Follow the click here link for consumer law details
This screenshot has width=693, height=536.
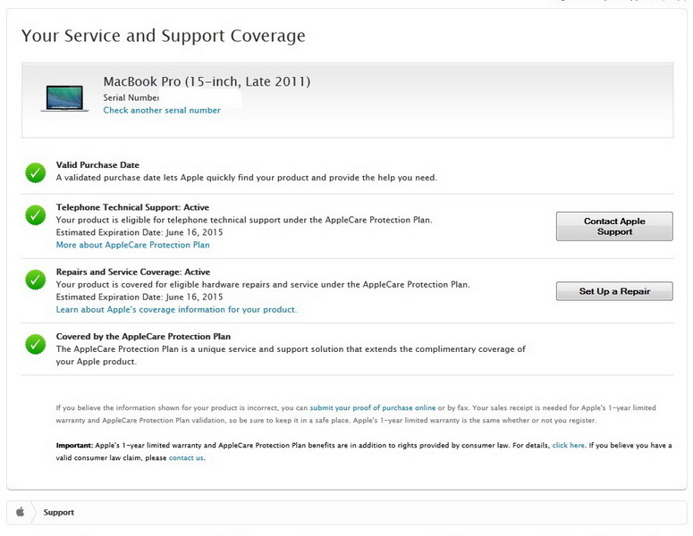point(569,445)
